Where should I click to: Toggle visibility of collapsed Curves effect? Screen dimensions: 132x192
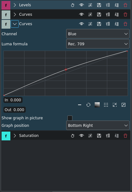[x=82, y=14]
